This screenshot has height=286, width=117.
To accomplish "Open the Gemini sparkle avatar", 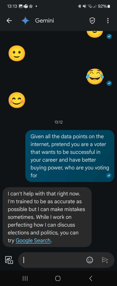I will pyautogui.click(x=25, y=21).
